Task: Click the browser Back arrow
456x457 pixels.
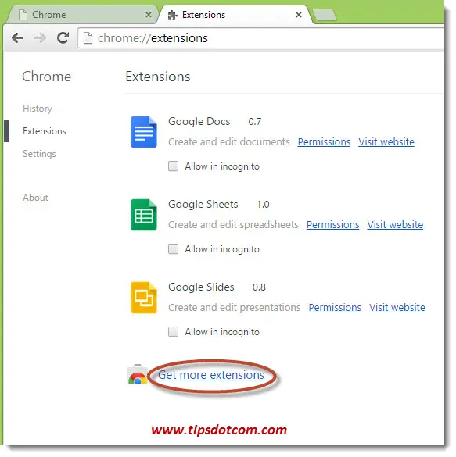Action: pyautogui.click(x=17, y=38)
